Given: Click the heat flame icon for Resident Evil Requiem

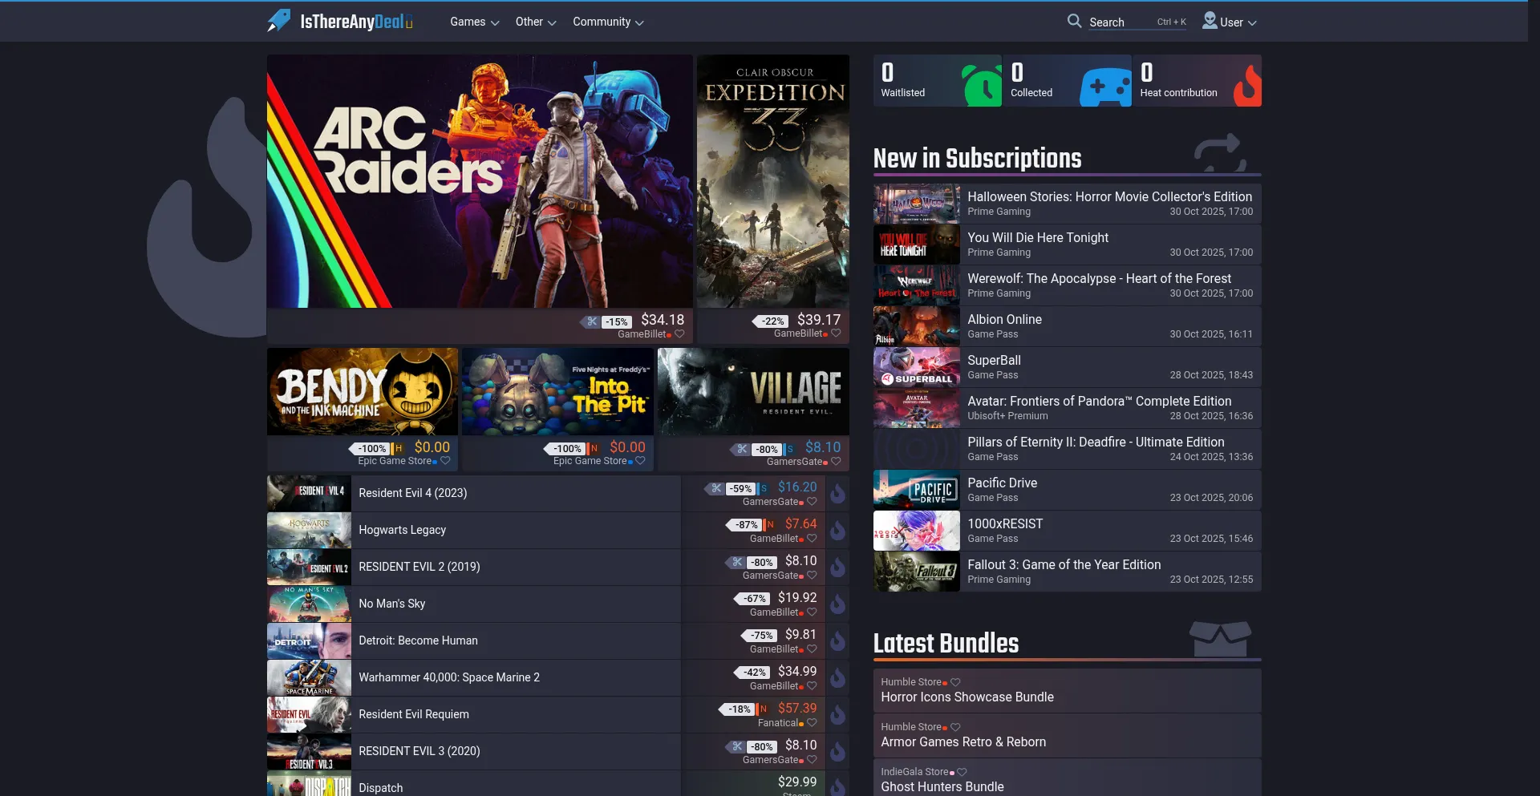Looking at the screenshot, I should [x=837, y=715].
